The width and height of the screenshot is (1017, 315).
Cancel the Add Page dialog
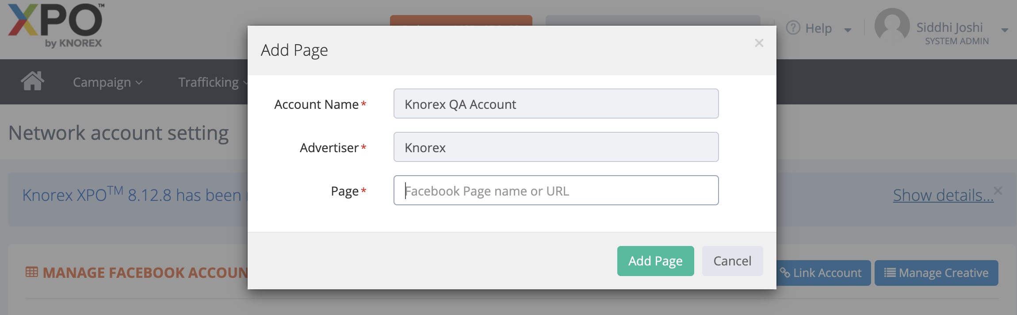[x=732, y=261]
